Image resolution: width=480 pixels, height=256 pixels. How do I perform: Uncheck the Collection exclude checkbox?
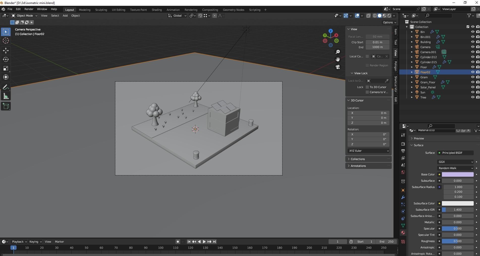(468, 27)
